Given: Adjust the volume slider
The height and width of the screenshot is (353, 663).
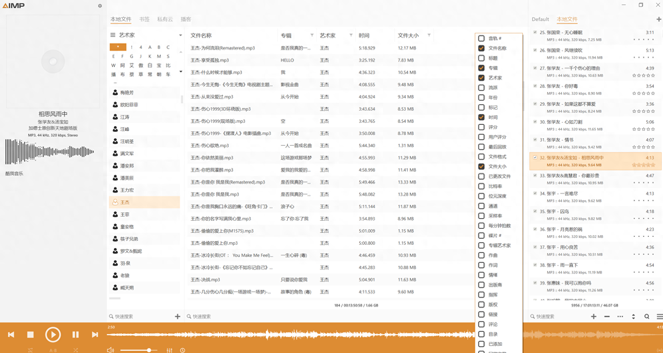Looking at the screenshot, I should 150,350.
